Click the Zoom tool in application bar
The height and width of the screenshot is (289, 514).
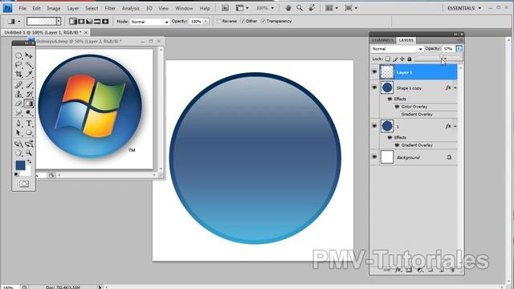pyautogui.click(x=300, y=8)
